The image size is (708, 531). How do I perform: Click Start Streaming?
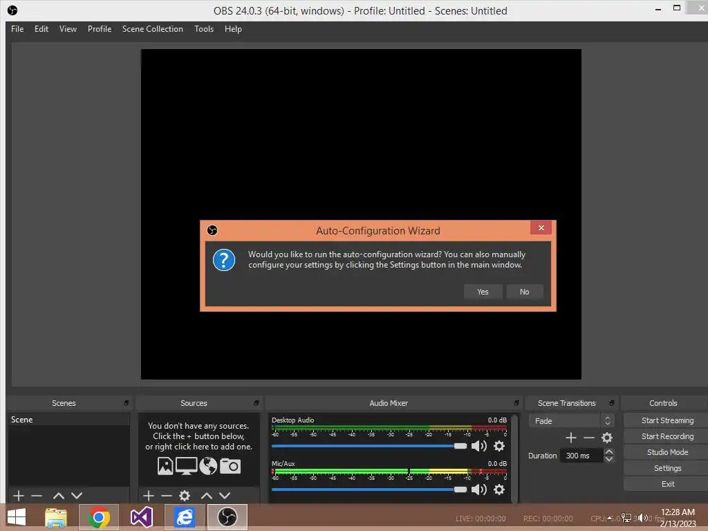point(667,420)
